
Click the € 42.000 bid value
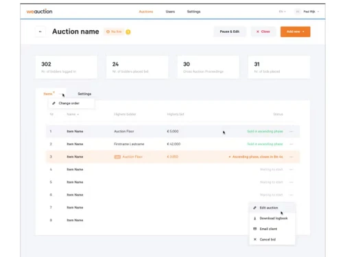(x=174, y=144)
